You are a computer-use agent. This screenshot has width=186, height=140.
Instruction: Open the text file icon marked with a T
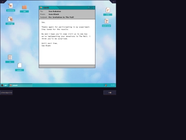[x=108, y=10]
